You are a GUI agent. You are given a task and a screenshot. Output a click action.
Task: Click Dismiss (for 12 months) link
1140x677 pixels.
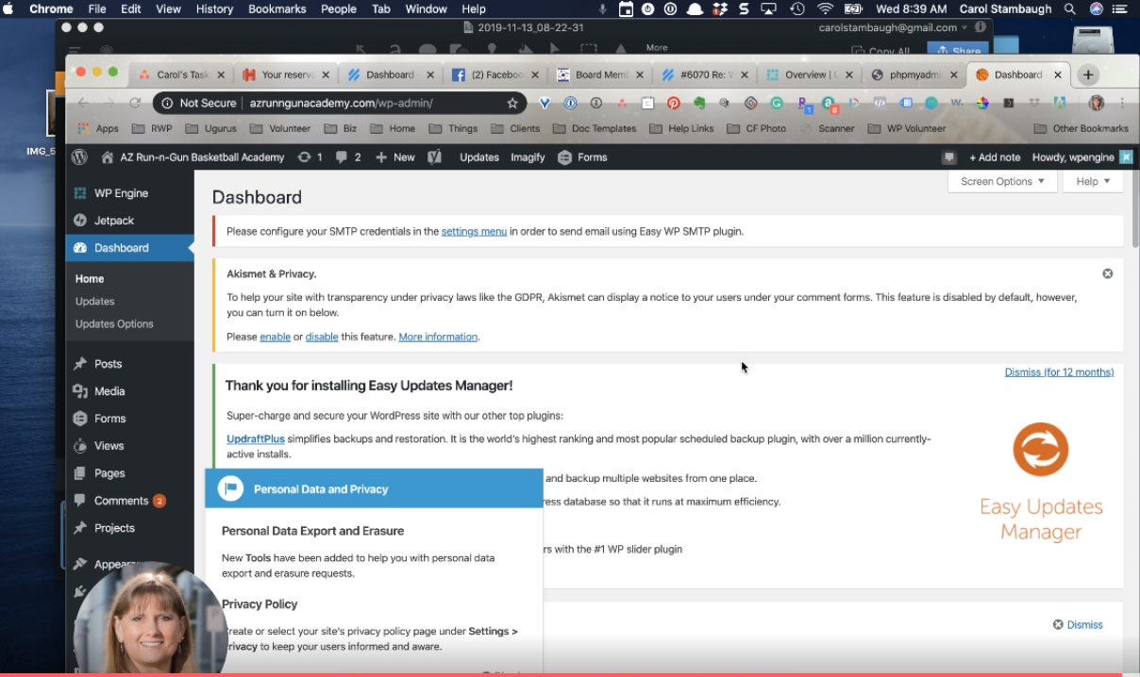tap(1059, 372)
